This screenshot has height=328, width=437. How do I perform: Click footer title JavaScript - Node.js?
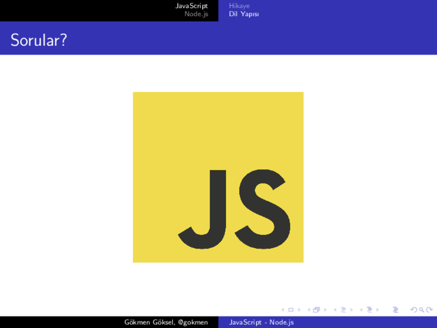pos(262,322)
